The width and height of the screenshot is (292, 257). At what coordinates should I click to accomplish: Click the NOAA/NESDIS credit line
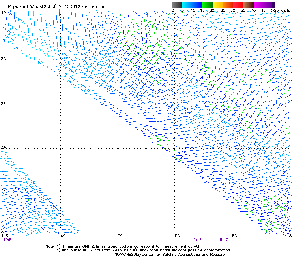coord(170,255)
